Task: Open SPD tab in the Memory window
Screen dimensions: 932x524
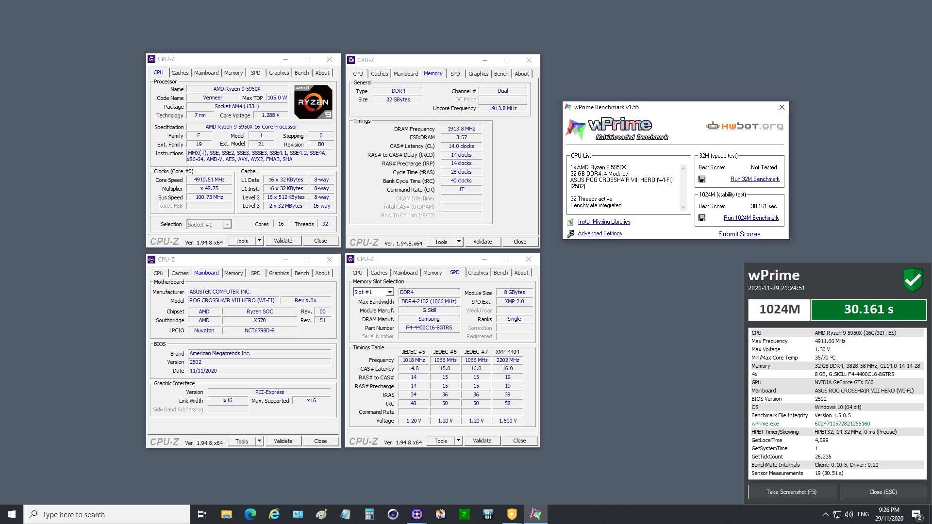Action: (455, 74)
